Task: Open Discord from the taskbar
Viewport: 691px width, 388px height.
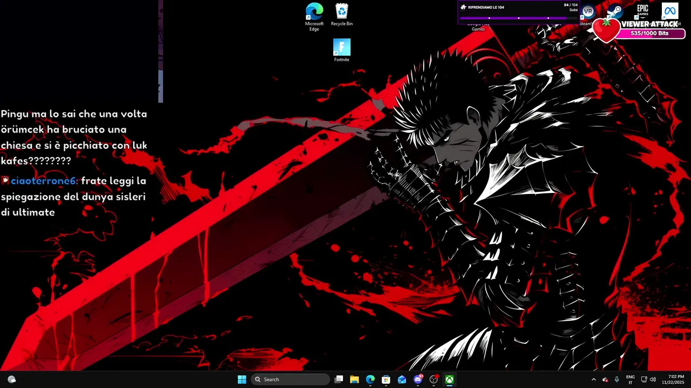Action: 418,379
